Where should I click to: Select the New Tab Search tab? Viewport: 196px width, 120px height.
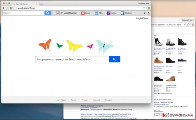tap(25, 4)
